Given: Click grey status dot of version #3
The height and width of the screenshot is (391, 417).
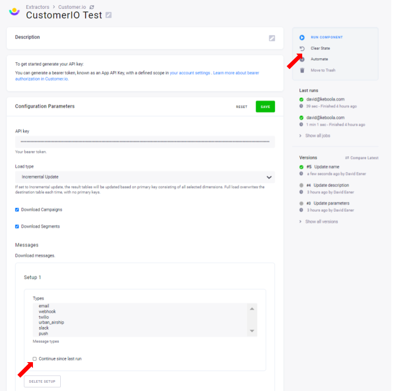Looking at the screenshot, I should 301,203.
